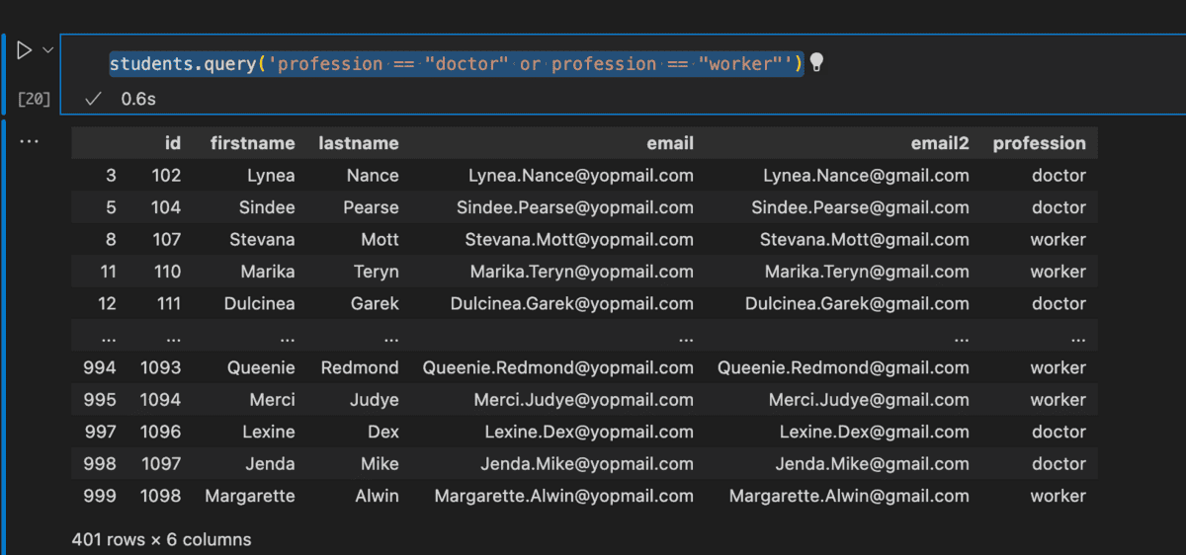Click execution count [20] label

click(x=35, y=99)
